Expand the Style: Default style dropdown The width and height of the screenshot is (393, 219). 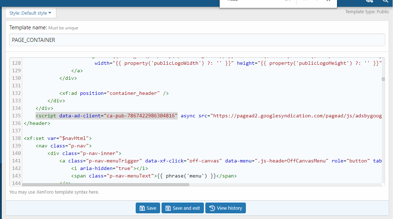pyautogui.click(x=31, y=13)
